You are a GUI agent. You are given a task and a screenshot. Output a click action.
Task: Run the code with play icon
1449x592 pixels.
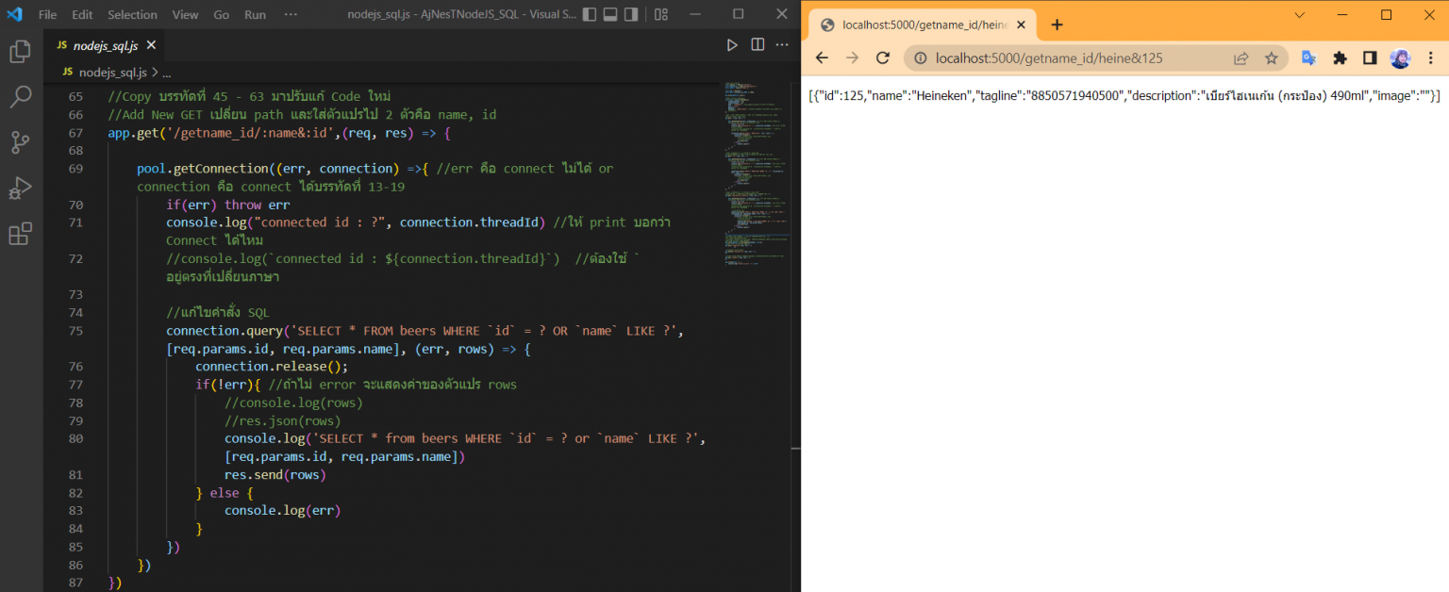732,44
